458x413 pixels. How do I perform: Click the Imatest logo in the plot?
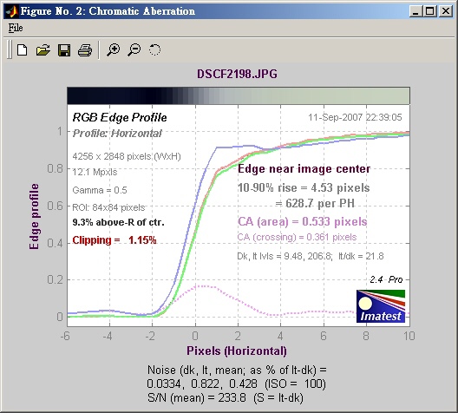[x=381, y=306]
